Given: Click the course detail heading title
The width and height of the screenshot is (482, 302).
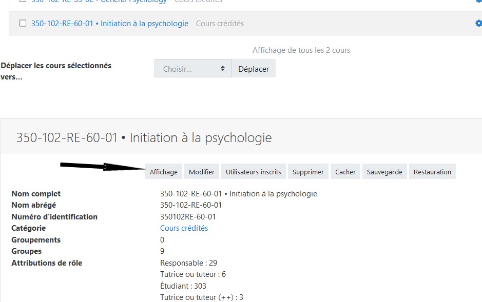Looking at the screenshot, I should 144,137.
